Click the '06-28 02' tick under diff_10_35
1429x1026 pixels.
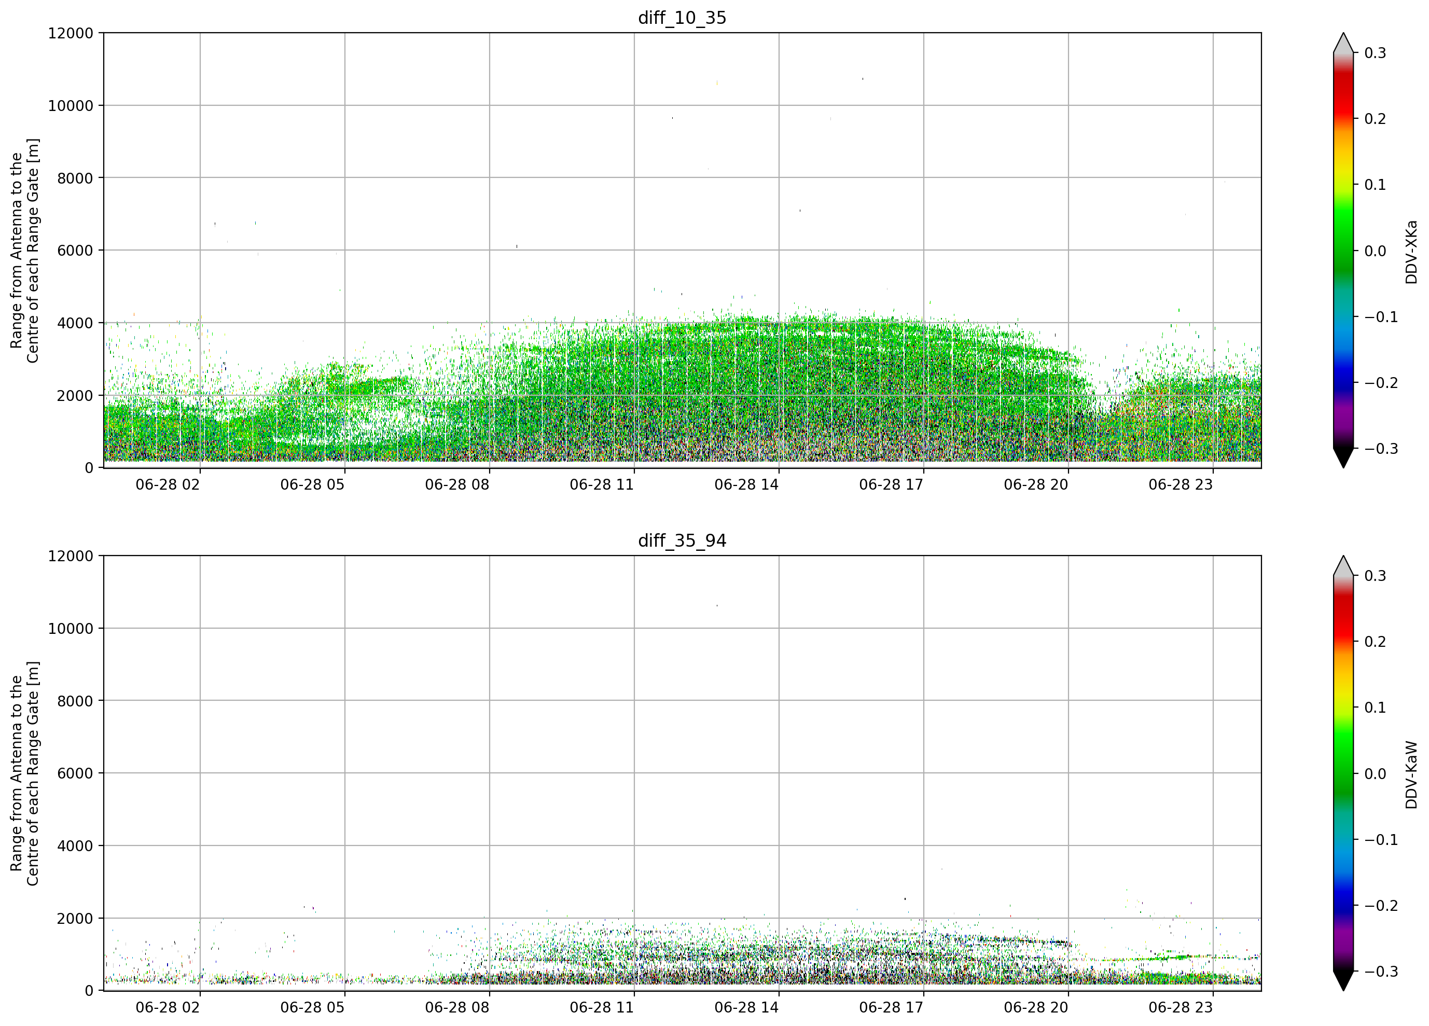click(x=168, y=484)
